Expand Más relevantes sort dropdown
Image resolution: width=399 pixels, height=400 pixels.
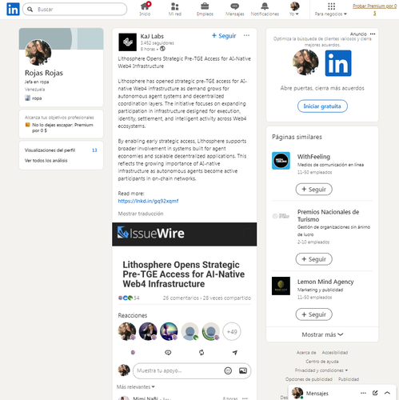coord(136,386)
